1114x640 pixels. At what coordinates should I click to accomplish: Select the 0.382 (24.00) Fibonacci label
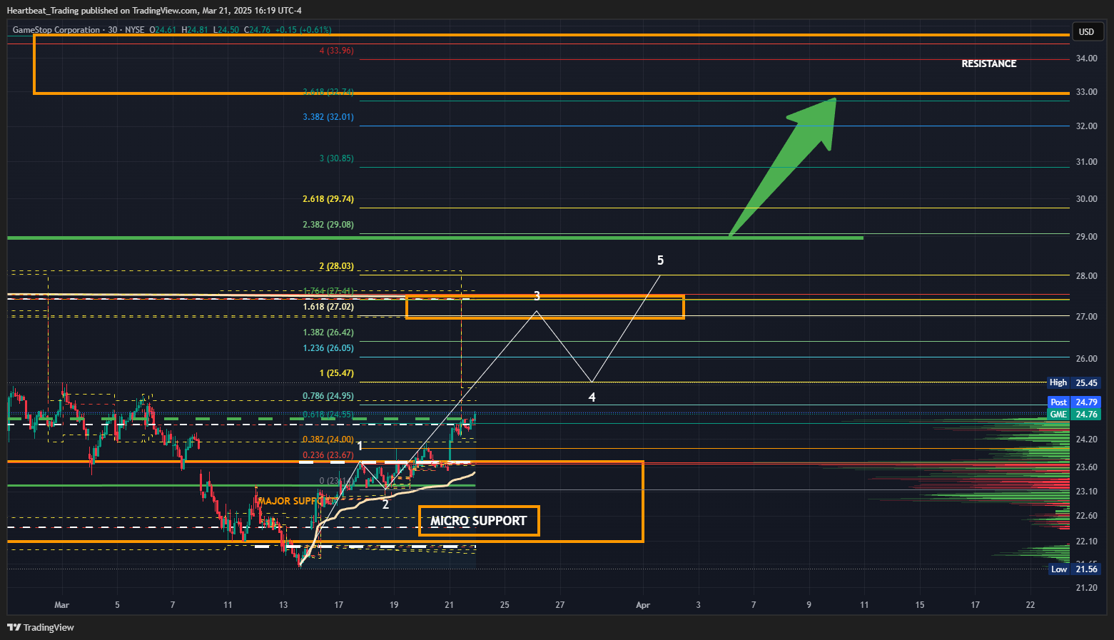(328, 440)
